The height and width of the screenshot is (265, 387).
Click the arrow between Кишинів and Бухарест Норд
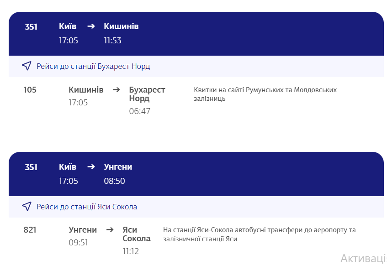click(x=117, y=90)
